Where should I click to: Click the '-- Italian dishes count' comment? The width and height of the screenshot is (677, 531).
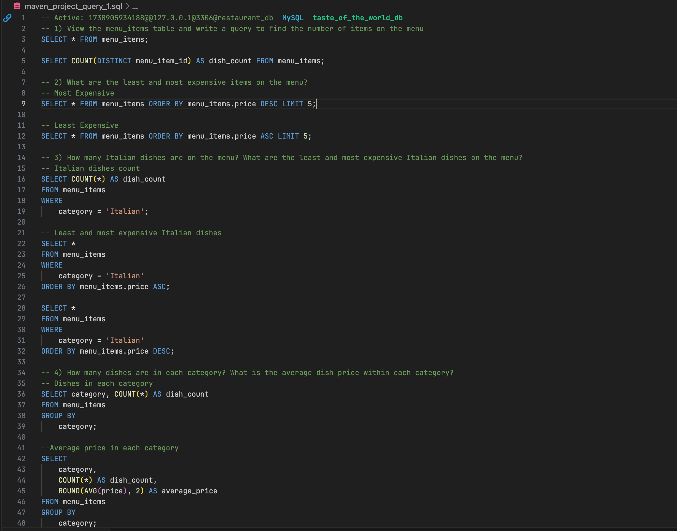point(90,168)
